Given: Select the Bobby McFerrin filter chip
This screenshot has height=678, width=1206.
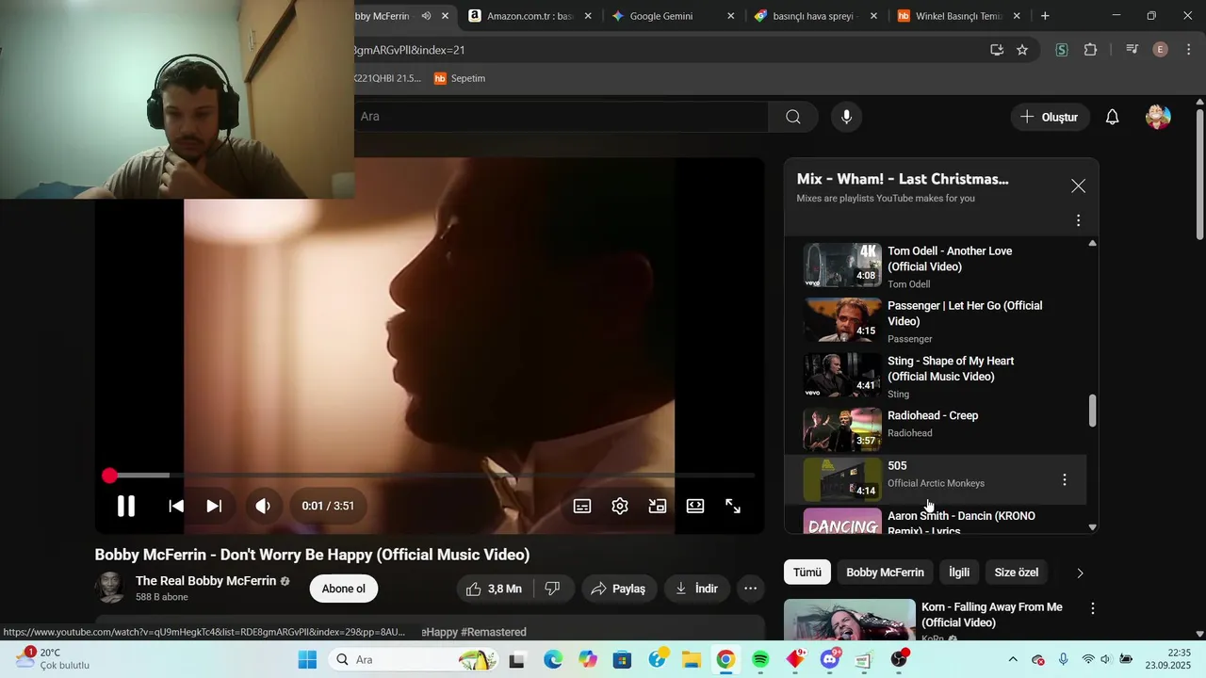Looking at the screenshot, I should (x=885, y=573).
